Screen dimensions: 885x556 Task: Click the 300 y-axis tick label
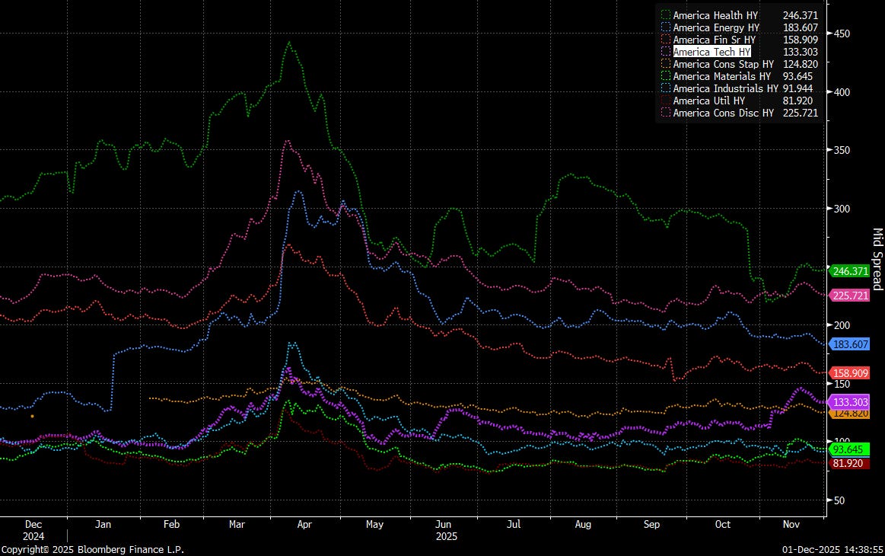[x=842, y=209]
